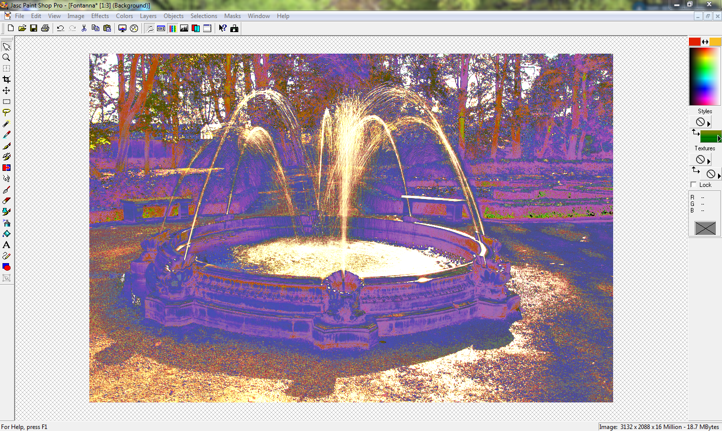
Task: Open full screen preview monitor icon
Action: (122, 28)
